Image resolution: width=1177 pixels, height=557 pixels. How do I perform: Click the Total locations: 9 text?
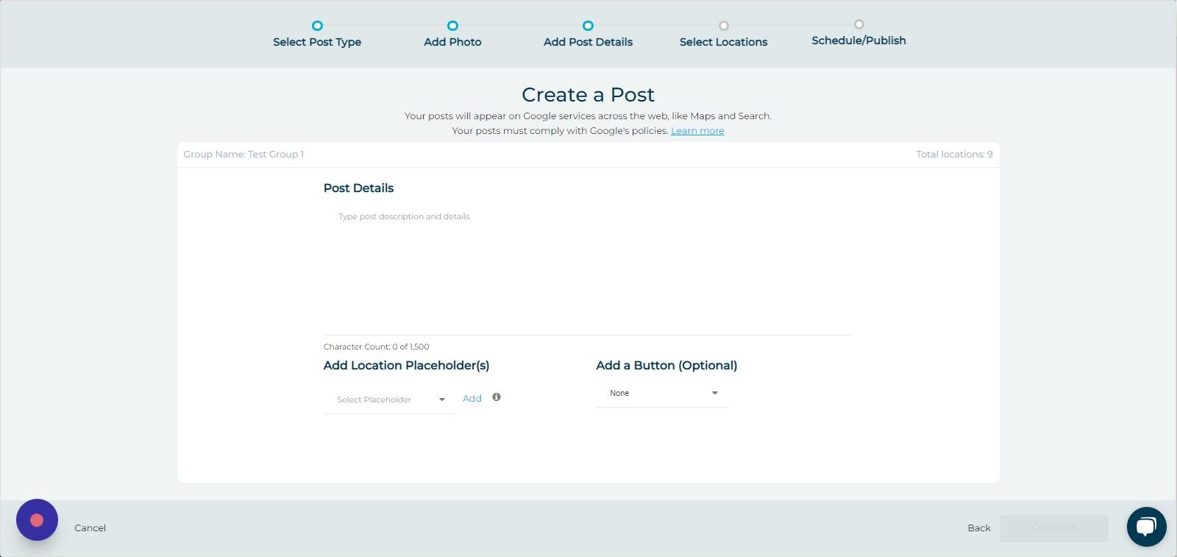954,155
